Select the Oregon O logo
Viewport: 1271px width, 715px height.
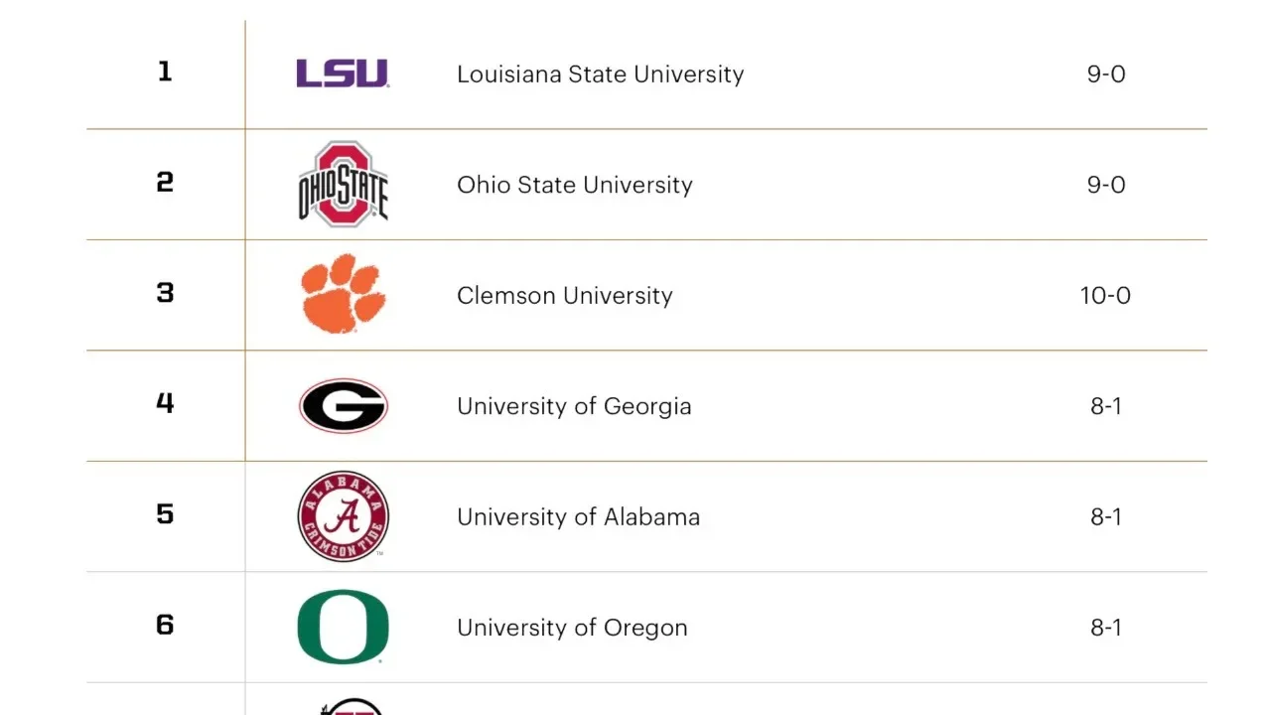344,627
